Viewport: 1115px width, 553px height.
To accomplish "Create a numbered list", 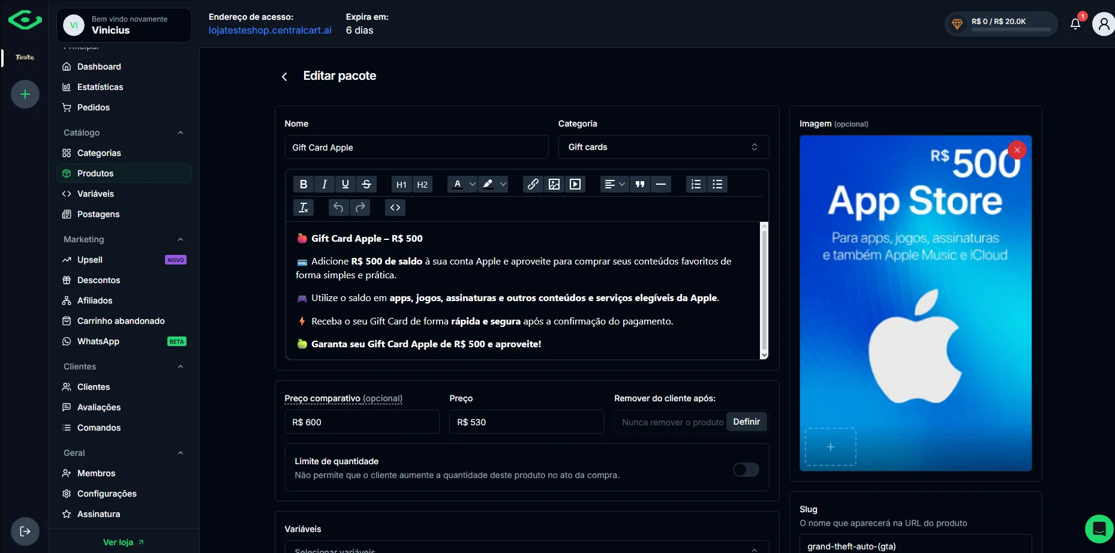I will click(696, 184).
